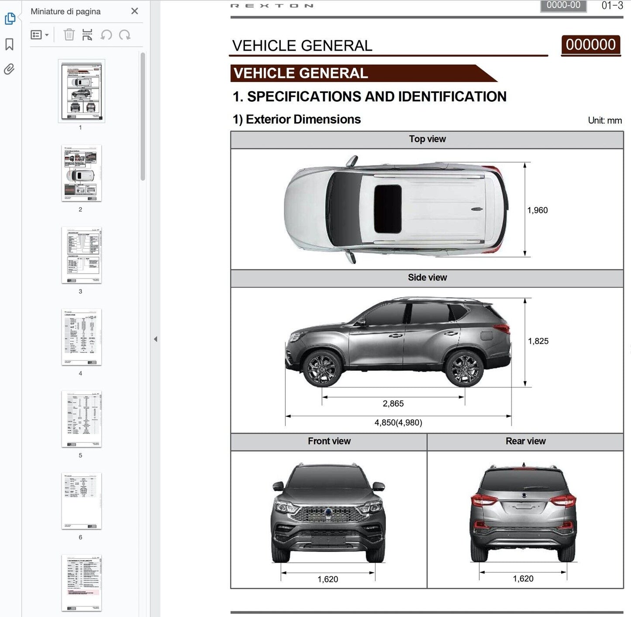
Task: Collapse the navigation pane with arrow
Action: point(155,339)
